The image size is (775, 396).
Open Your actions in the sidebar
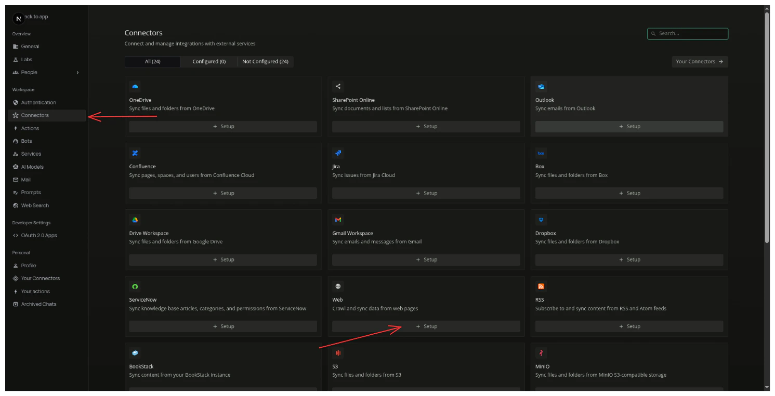(x=47, y=292)
